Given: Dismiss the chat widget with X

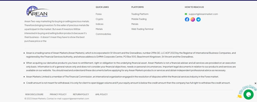Looking at the screenshot, I should pos(255,83).
